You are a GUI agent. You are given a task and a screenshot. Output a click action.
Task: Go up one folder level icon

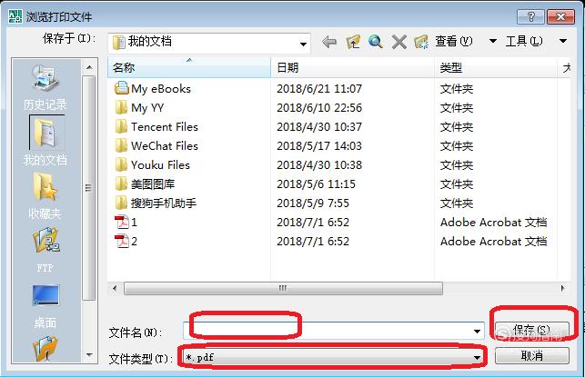[x=353, y=42]
